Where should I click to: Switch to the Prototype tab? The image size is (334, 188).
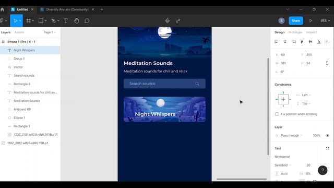(x=295, y=32)
